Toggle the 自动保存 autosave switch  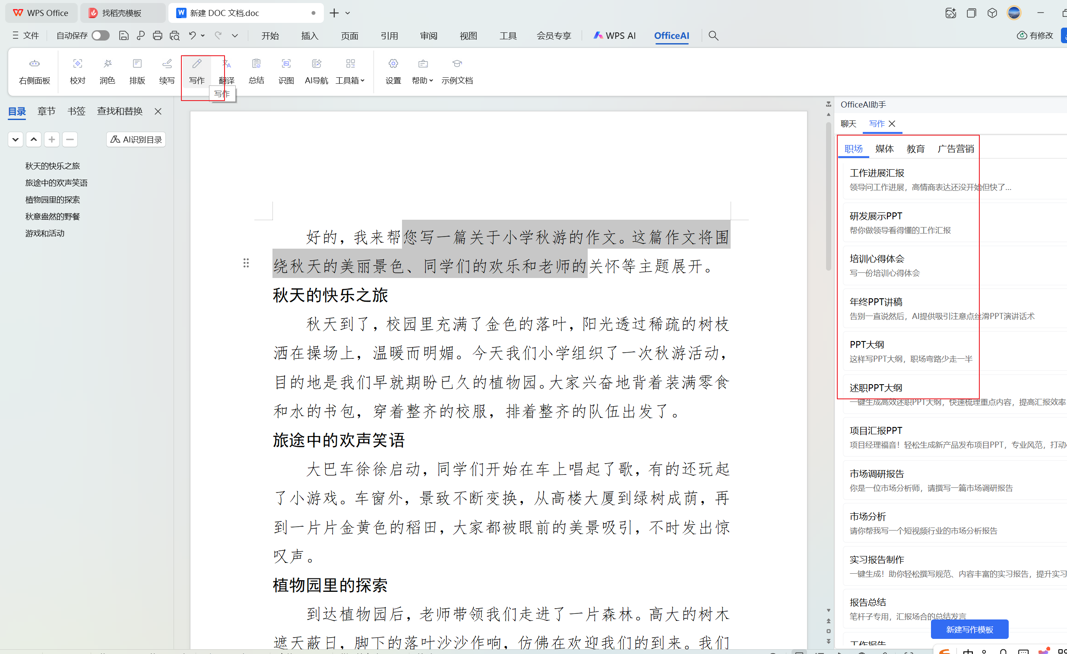click(x=101, y=35)
